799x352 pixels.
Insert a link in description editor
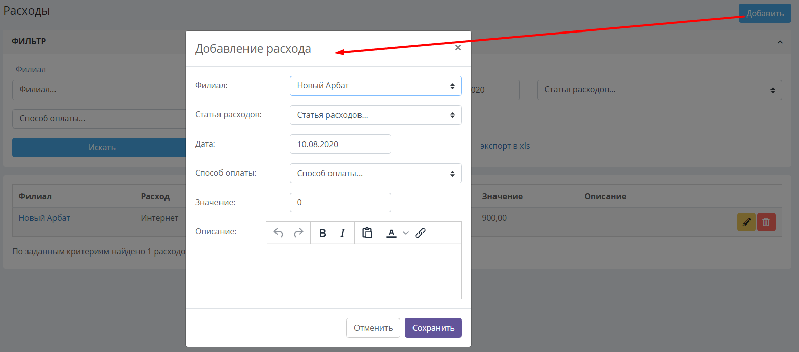420,233
